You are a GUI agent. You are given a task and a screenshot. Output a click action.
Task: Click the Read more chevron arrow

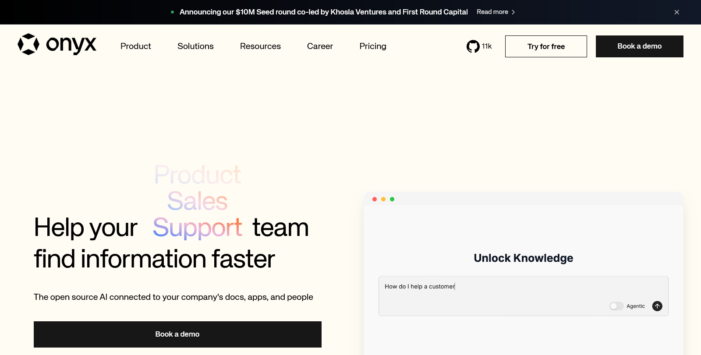coord(513,12)
